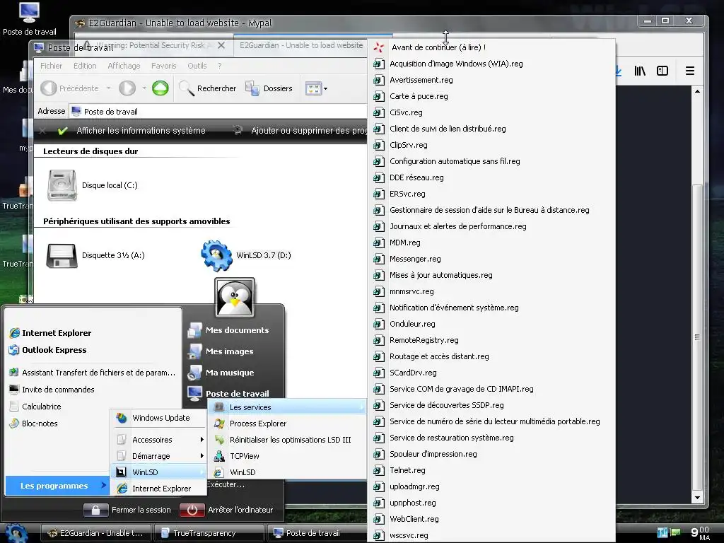The width and height of the screenshot is (724, 543).
Task: Click icon next to ClipSrv.reg
Action: (379, 145)
